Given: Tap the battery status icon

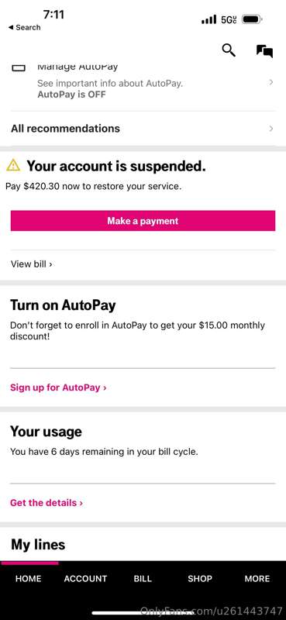Looking at the screenshot, I should coord(252,19).
